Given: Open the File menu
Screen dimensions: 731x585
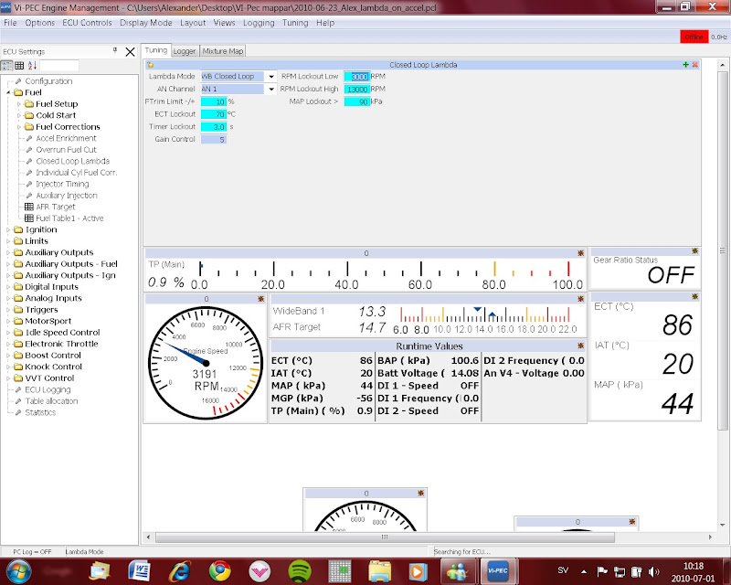Looking at the screenshot, I should tap(10, 23).
